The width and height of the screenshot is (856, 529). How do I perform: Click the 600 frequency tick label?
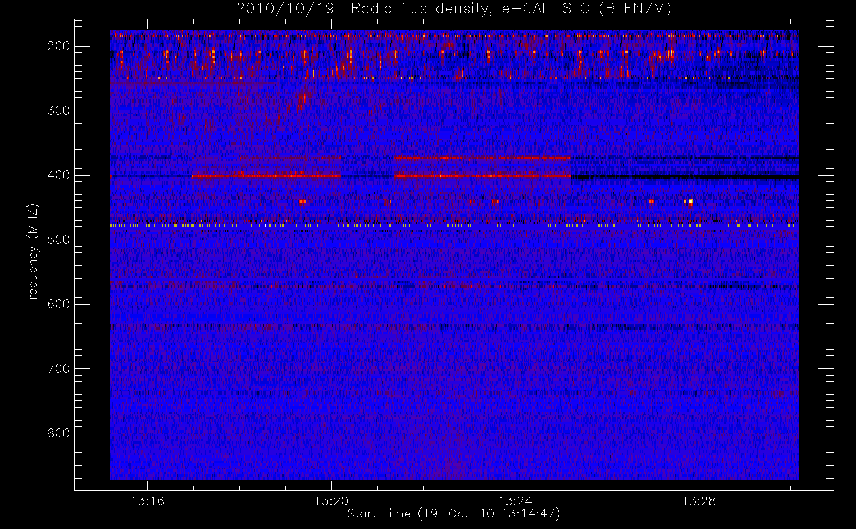click(x=59, y=304)
